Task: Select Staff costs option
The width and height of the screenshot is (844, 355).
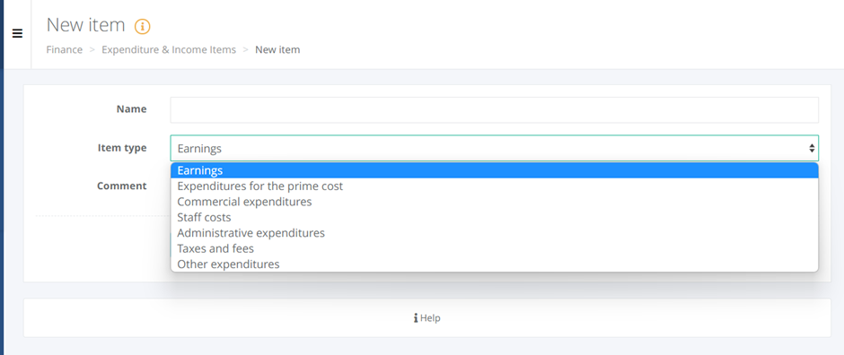Action: (495, 218)
